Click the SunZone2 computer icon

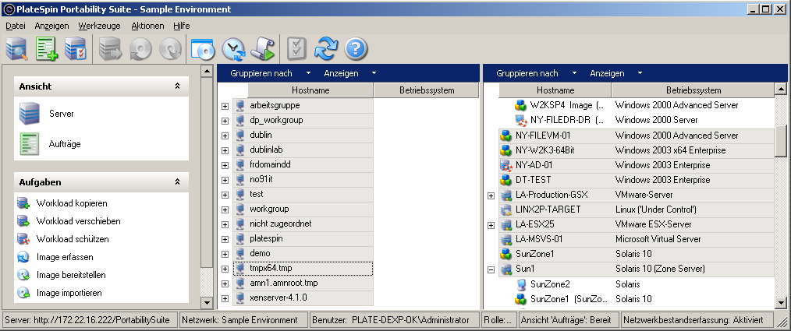520,284
